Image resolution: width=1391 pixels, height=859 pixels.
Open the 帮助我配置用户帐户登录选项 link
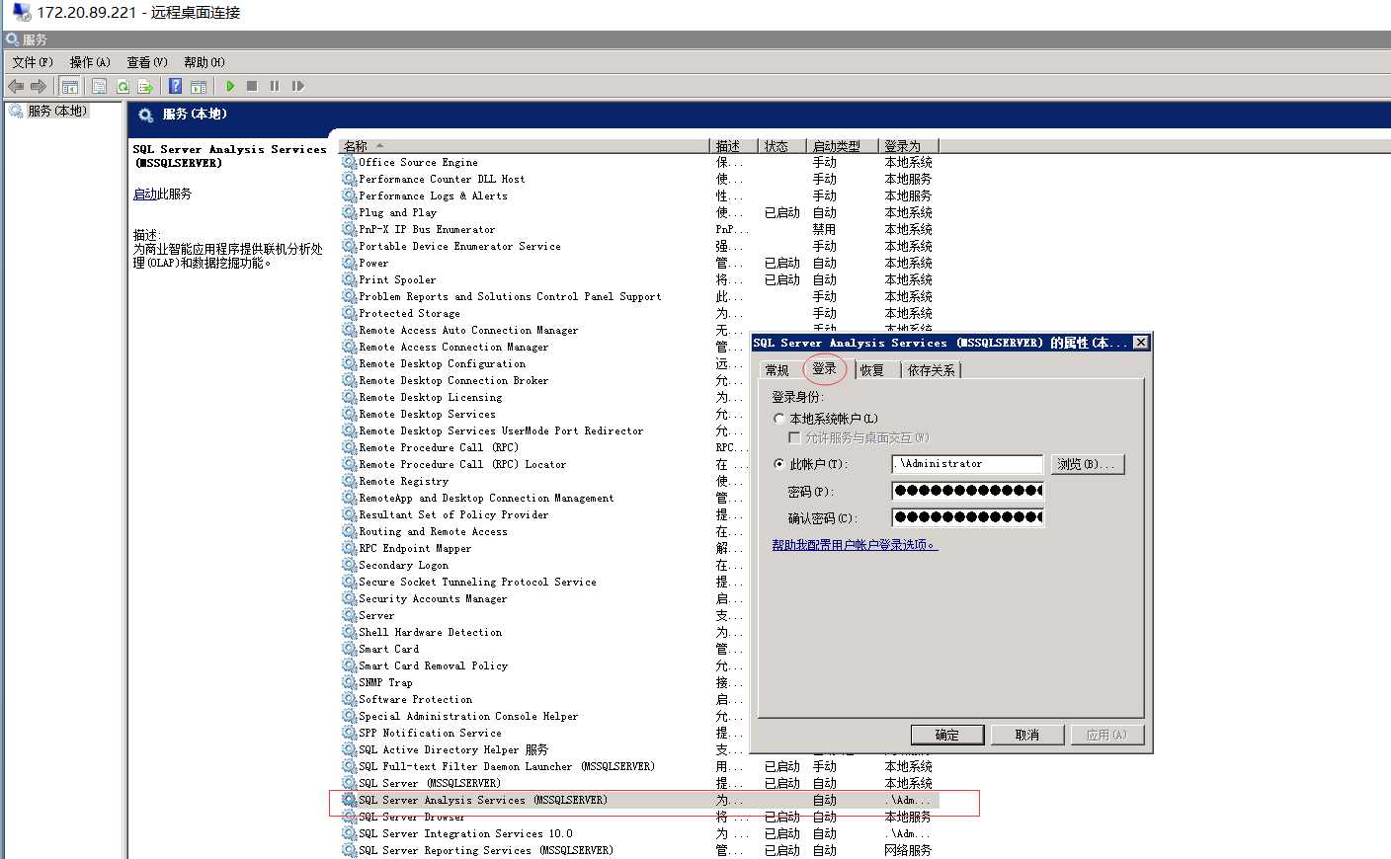[855, 545]
